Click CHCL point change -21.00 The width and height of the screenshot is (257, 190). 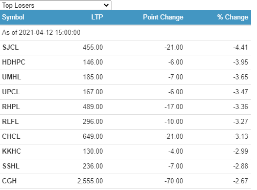pos(174,136)
